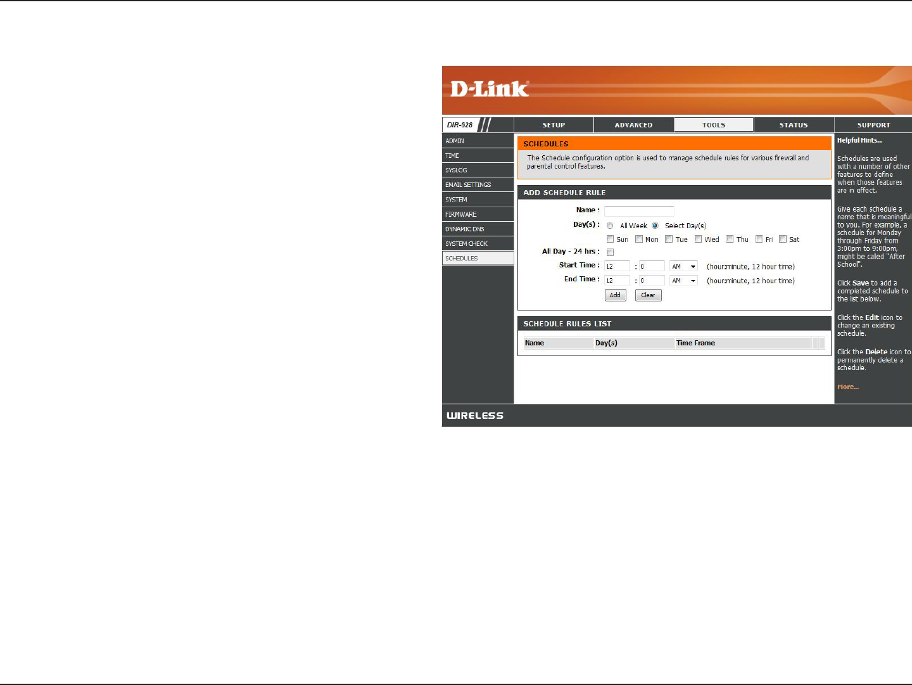Image resolution: width=912 pixels, height=685 pixels.
Task: Click the WIRELESS footer text
Action: pos(475,416)
